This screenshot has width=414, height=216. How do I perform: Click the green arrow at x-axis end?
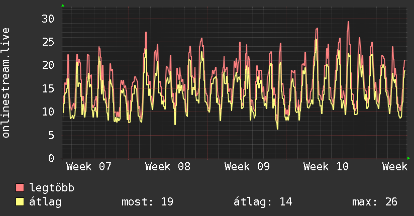coord(408,158)
